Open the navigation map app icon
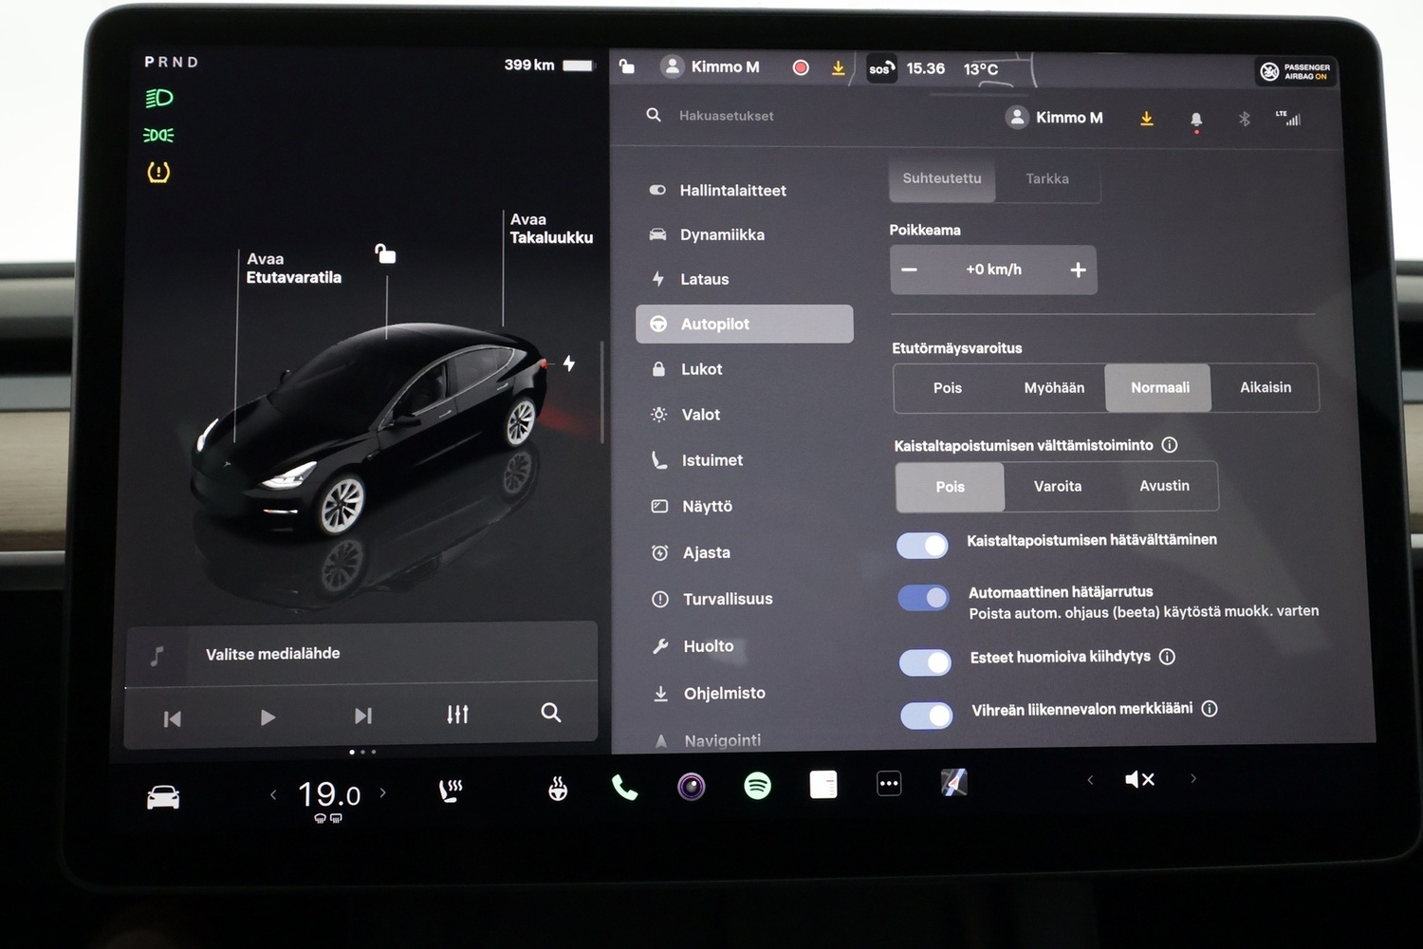The image size is (1423, 949). [953, 782]
